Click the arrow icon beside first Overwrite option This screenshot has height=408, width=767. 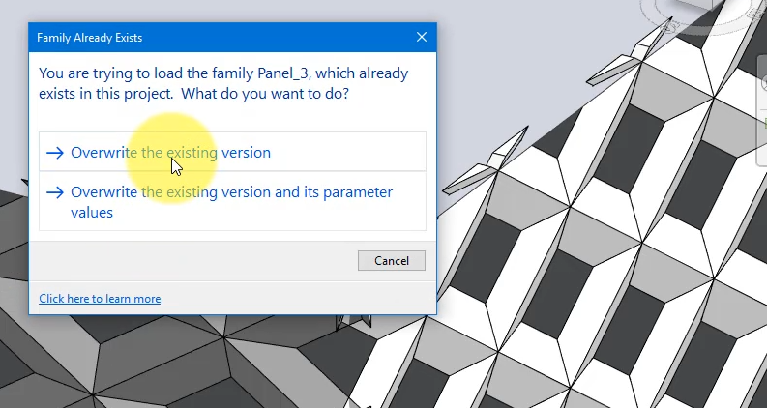click(x=55, y=153)
